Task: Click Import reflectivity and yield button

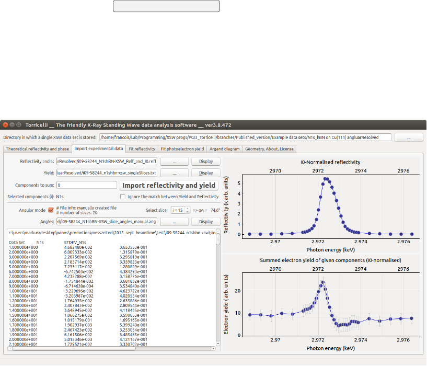Action: tap(169, 185)
